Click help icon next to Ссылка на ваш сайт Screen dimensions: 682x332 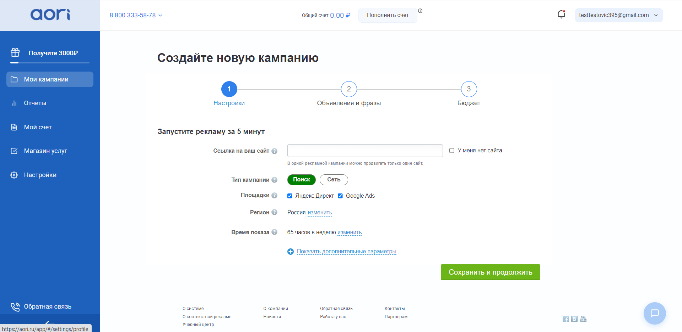point(274,151)
